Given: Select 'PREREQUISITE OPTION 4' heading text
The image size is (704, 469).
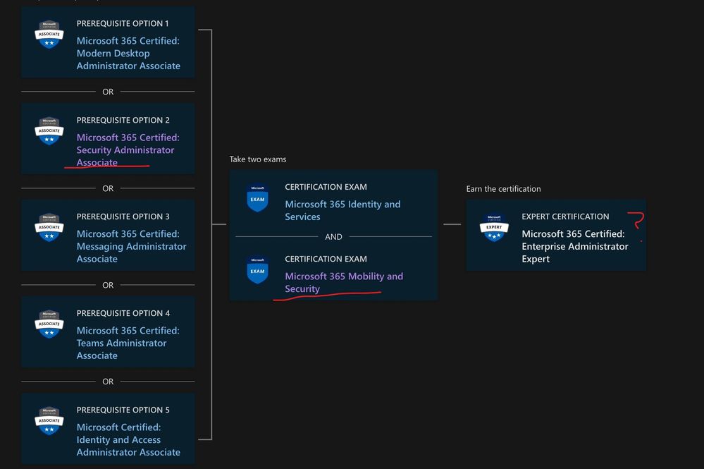Looking at the screenshot, I should [123, 313].
